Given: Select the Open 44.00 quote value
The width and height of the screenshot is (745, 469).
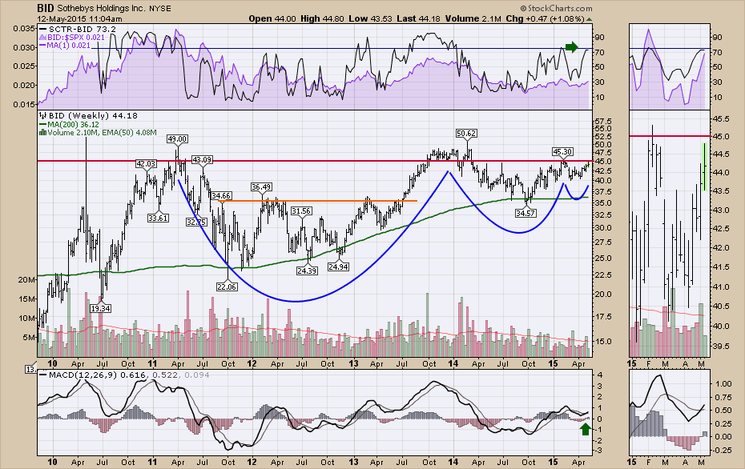Looking at the screenshot, I should click(x=272, y=19).
